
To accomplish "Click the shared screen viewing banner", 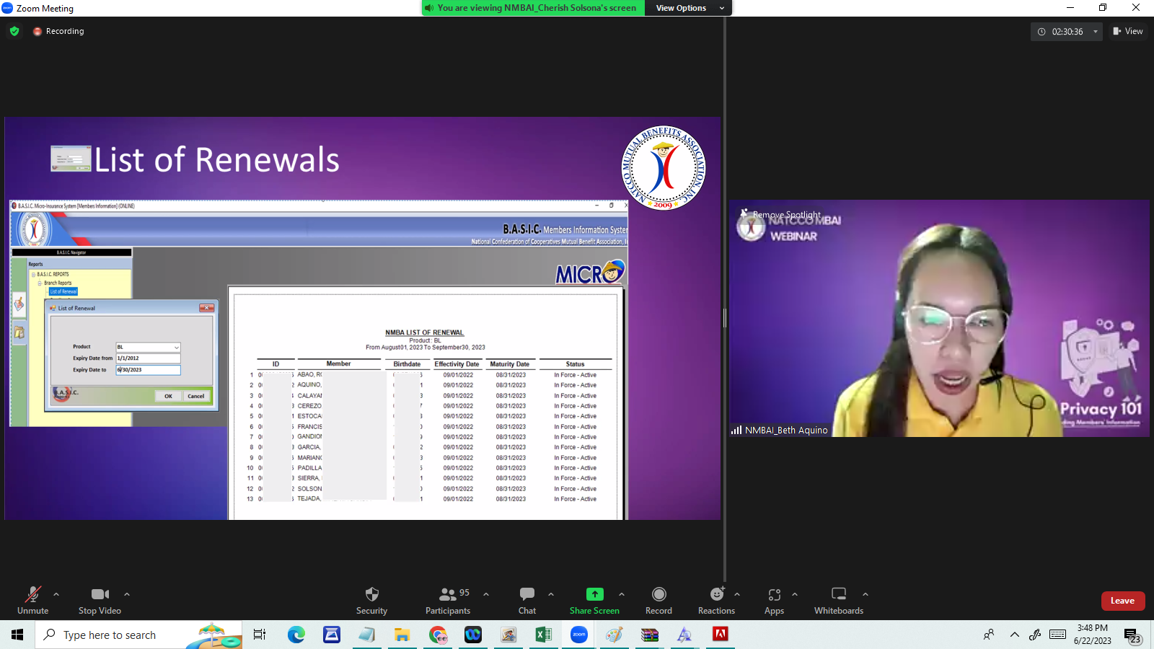I will click(x=534, y=8).
